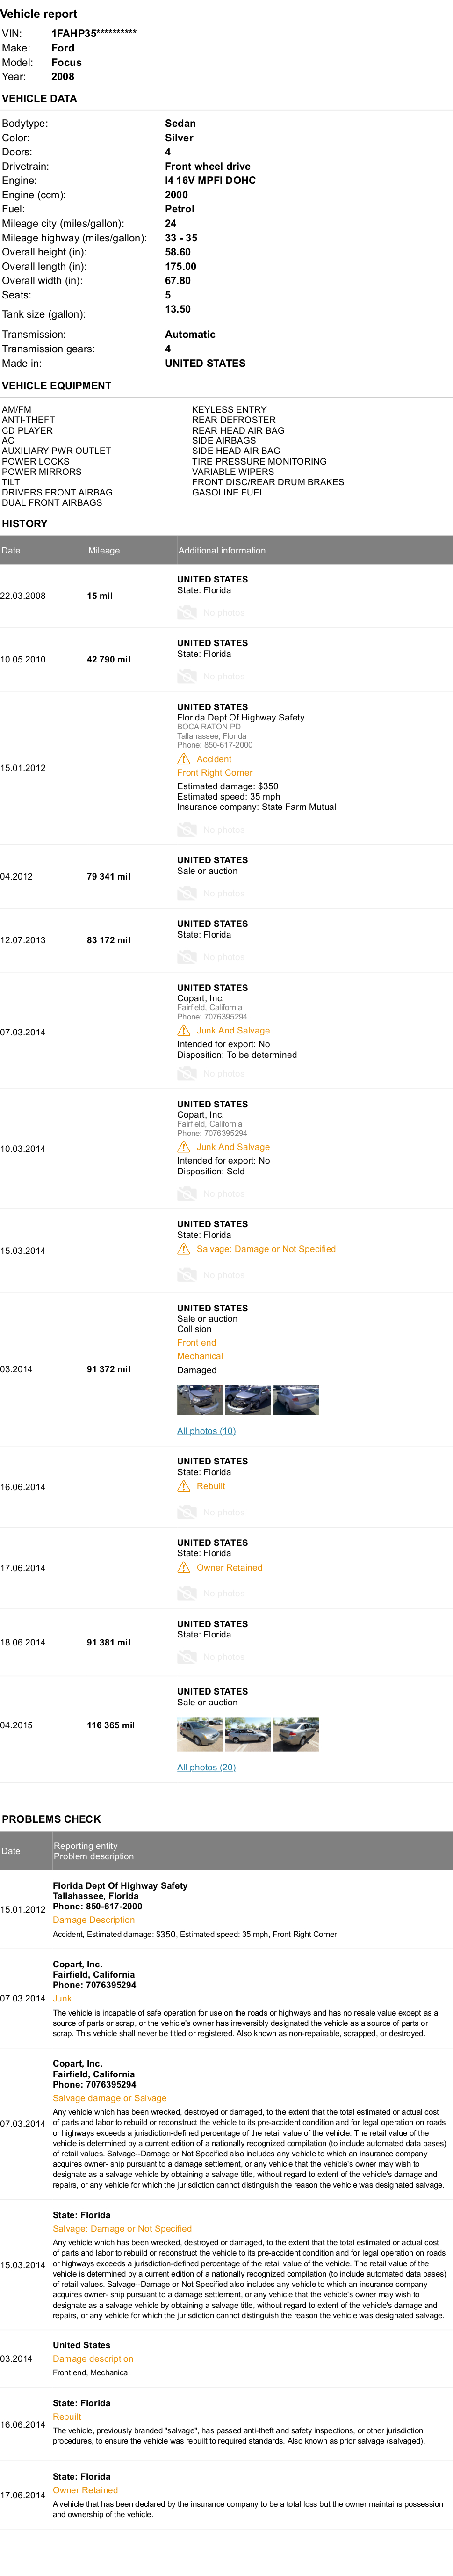Screen dimensions: 453x2576
Task: Open first damaged car thumbnail from 03.2014
Action: [x=200, y=1400]
